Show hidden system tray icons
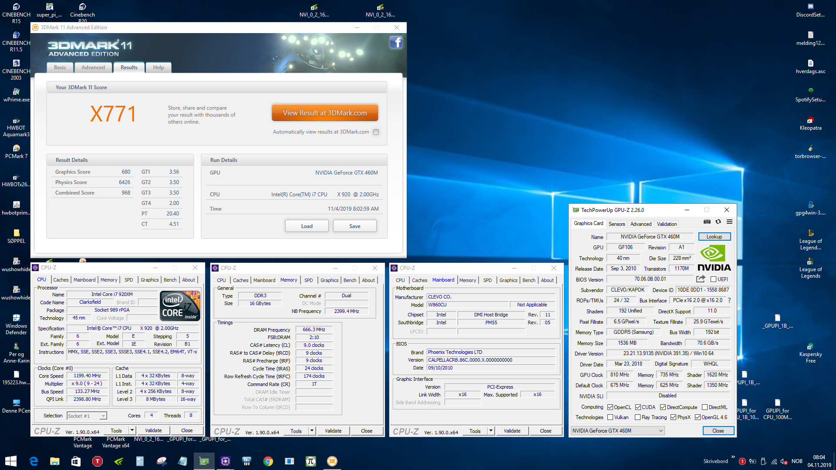This screenshot has width=836, height=470. 733,457
